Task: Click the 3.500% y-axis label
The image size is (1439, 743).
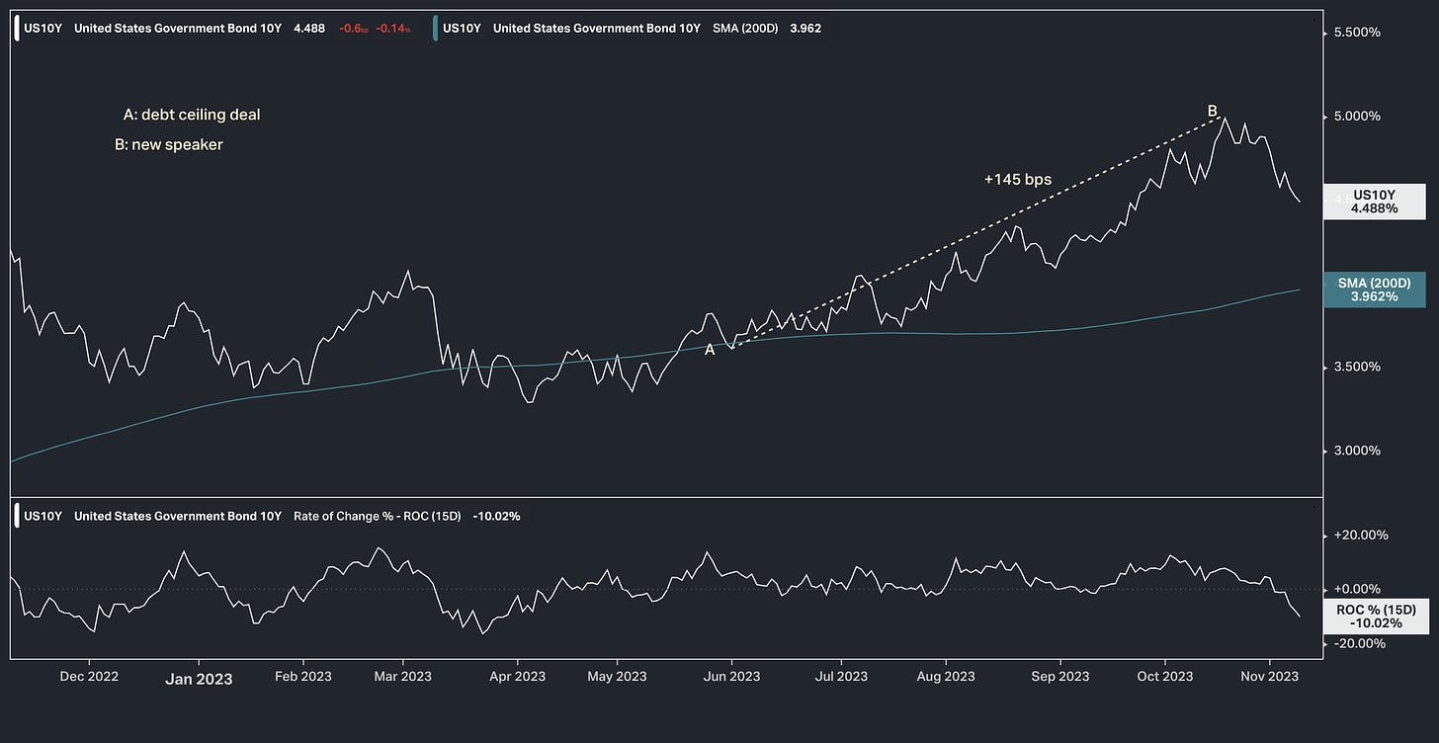Action: (x=1357, y=367)
